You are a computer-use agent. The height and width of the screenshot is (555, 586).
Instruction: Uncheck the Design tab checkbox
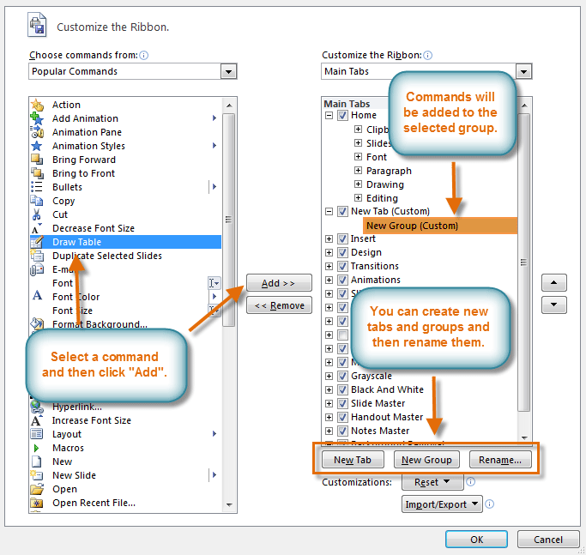(342, 253)
